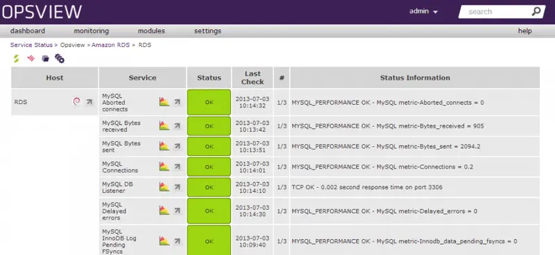This screenshot has height=255, width=555.
Task: View graph for MySQL Bytes received
Action: [x=164, y=125]
